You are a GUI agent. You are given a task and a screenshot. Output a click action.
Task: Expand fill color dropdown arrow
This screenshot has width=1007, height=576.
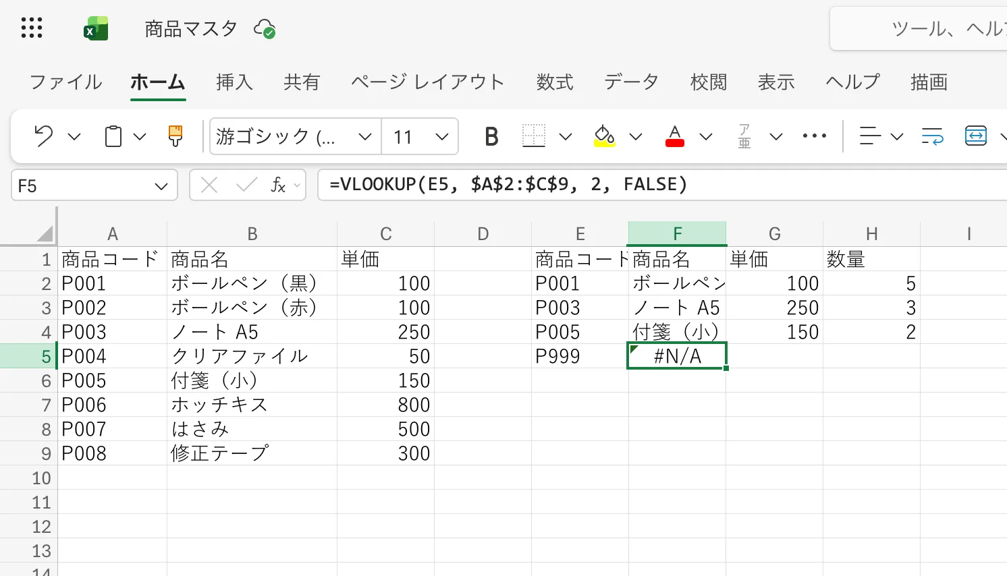636,137
